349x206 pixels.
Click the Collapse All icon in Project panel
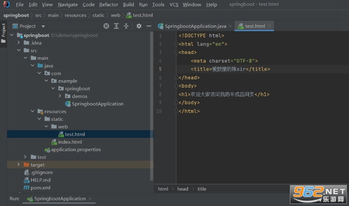point(126,26)
